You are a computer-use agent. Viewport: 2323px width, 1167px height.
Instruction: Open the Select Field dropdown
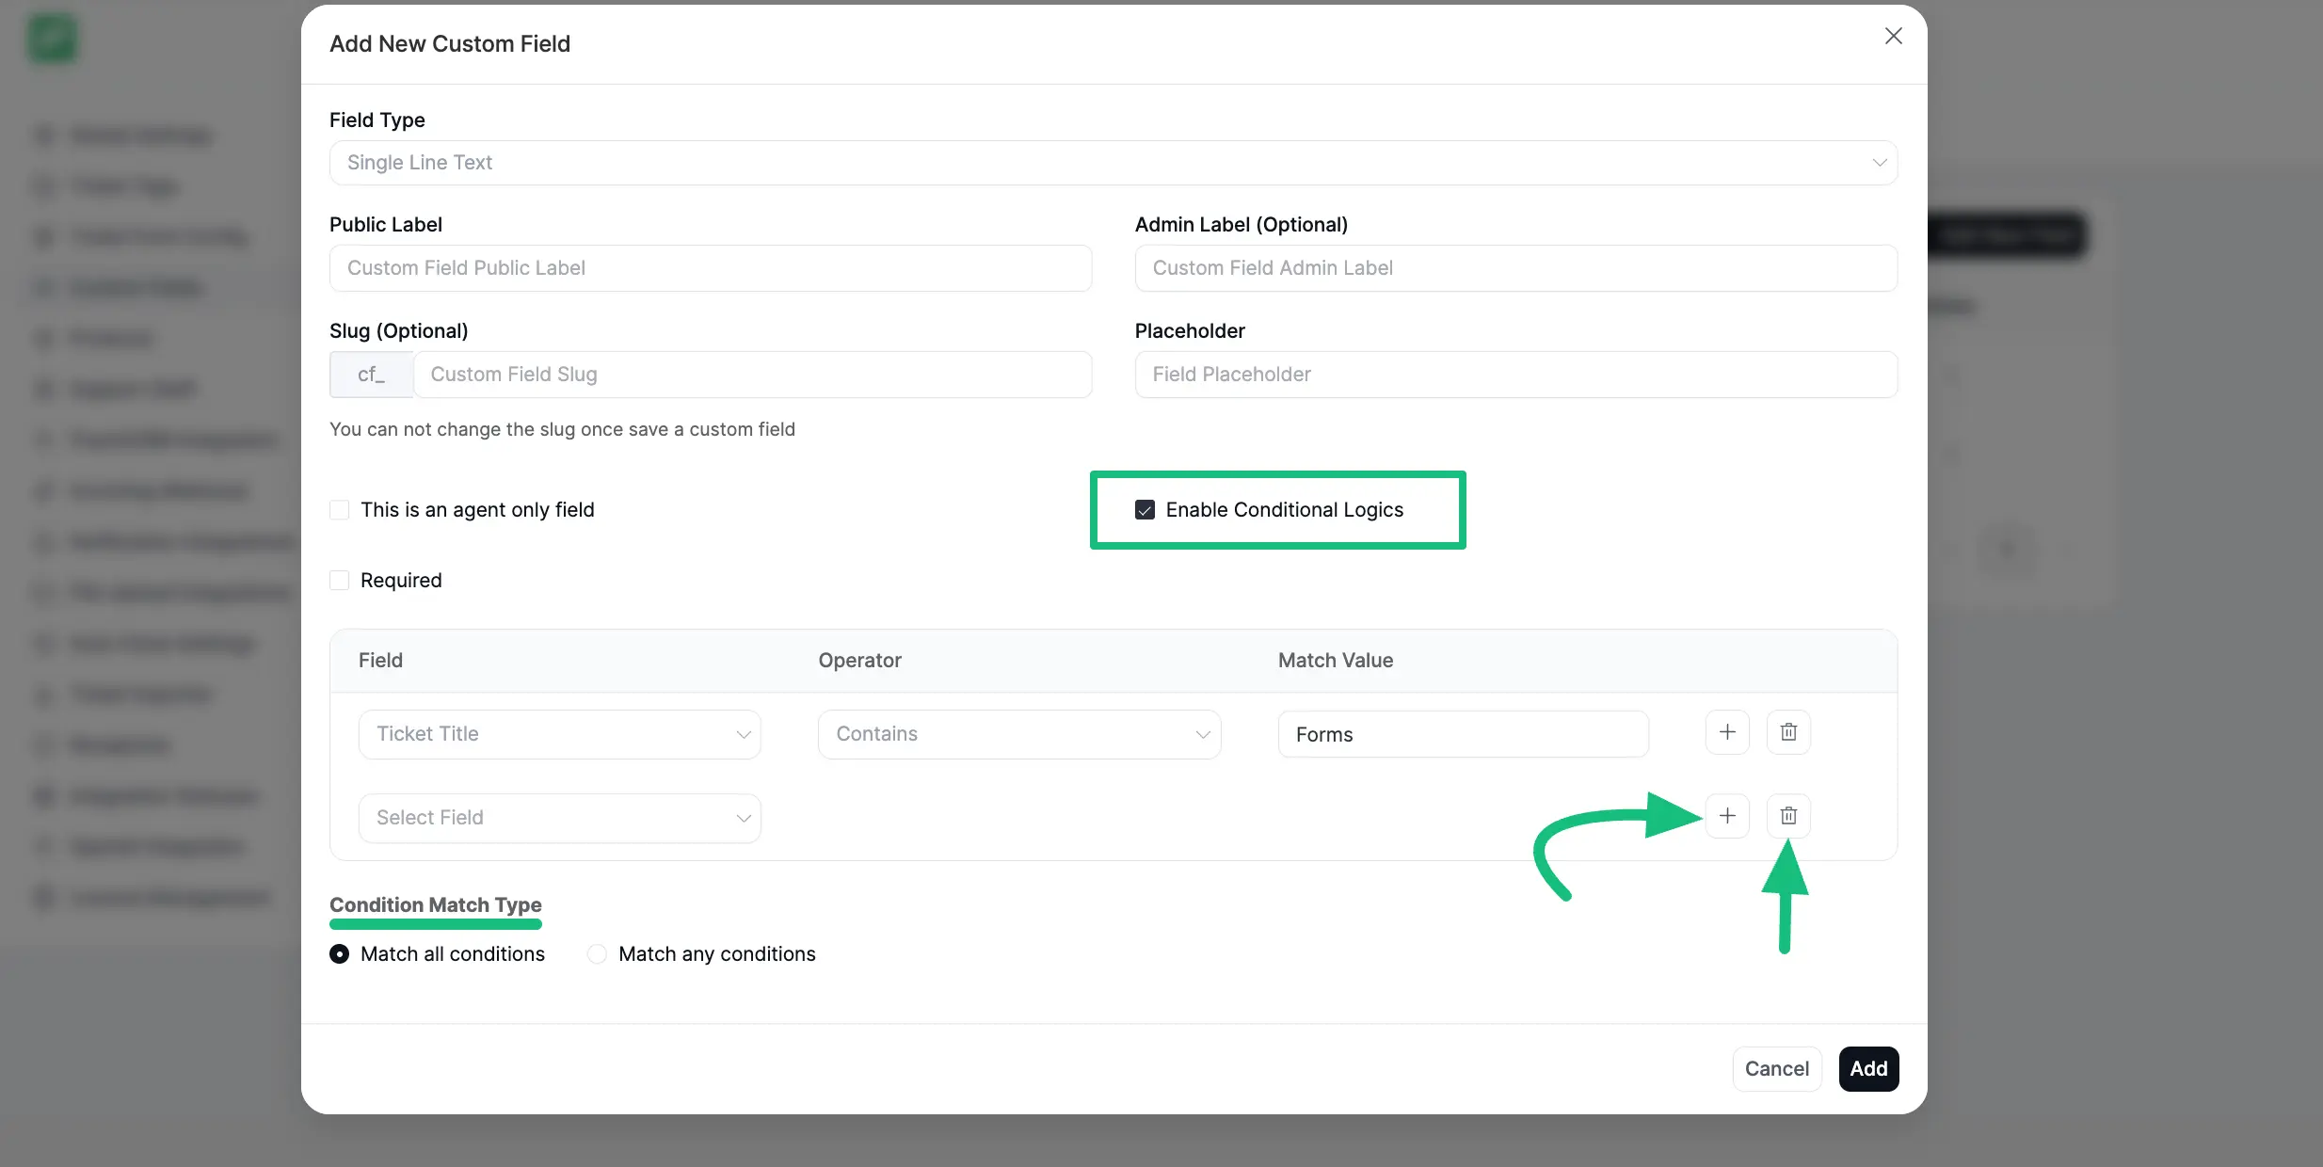coord(559,817)
